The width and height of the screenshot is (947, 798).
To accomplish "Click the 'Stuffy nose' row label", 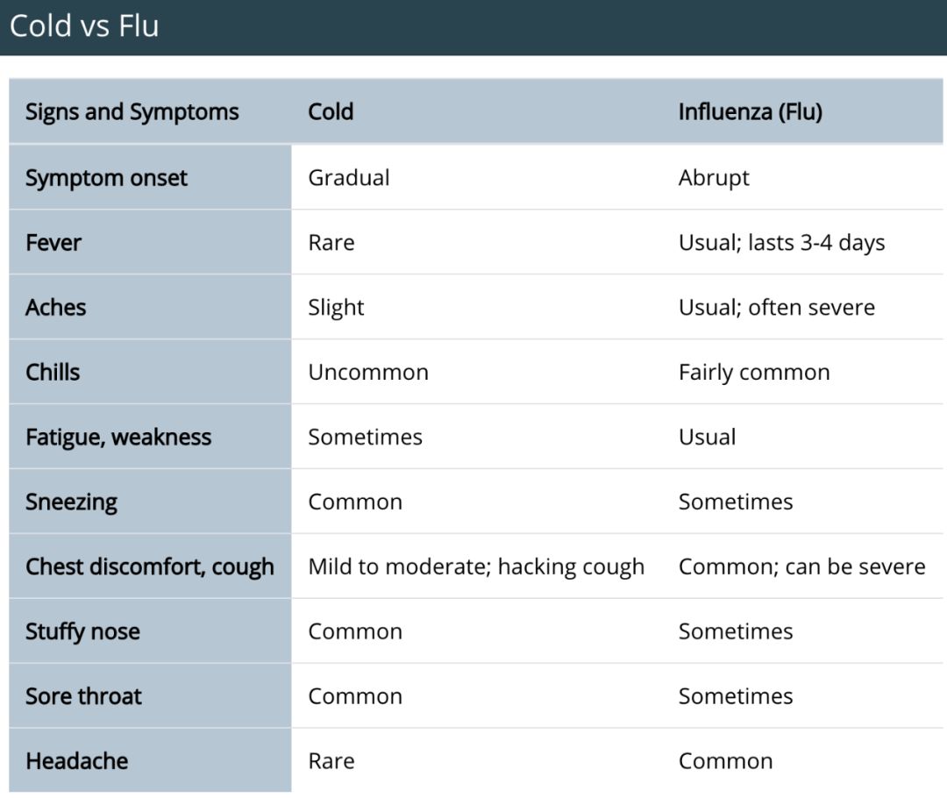I will point(82,632).
